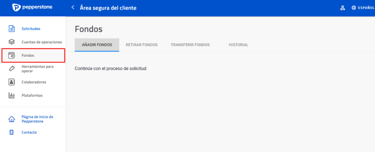Click the Herramientas para operar key icon
Screen dimensions: 375x152
[x=12, y=69]
